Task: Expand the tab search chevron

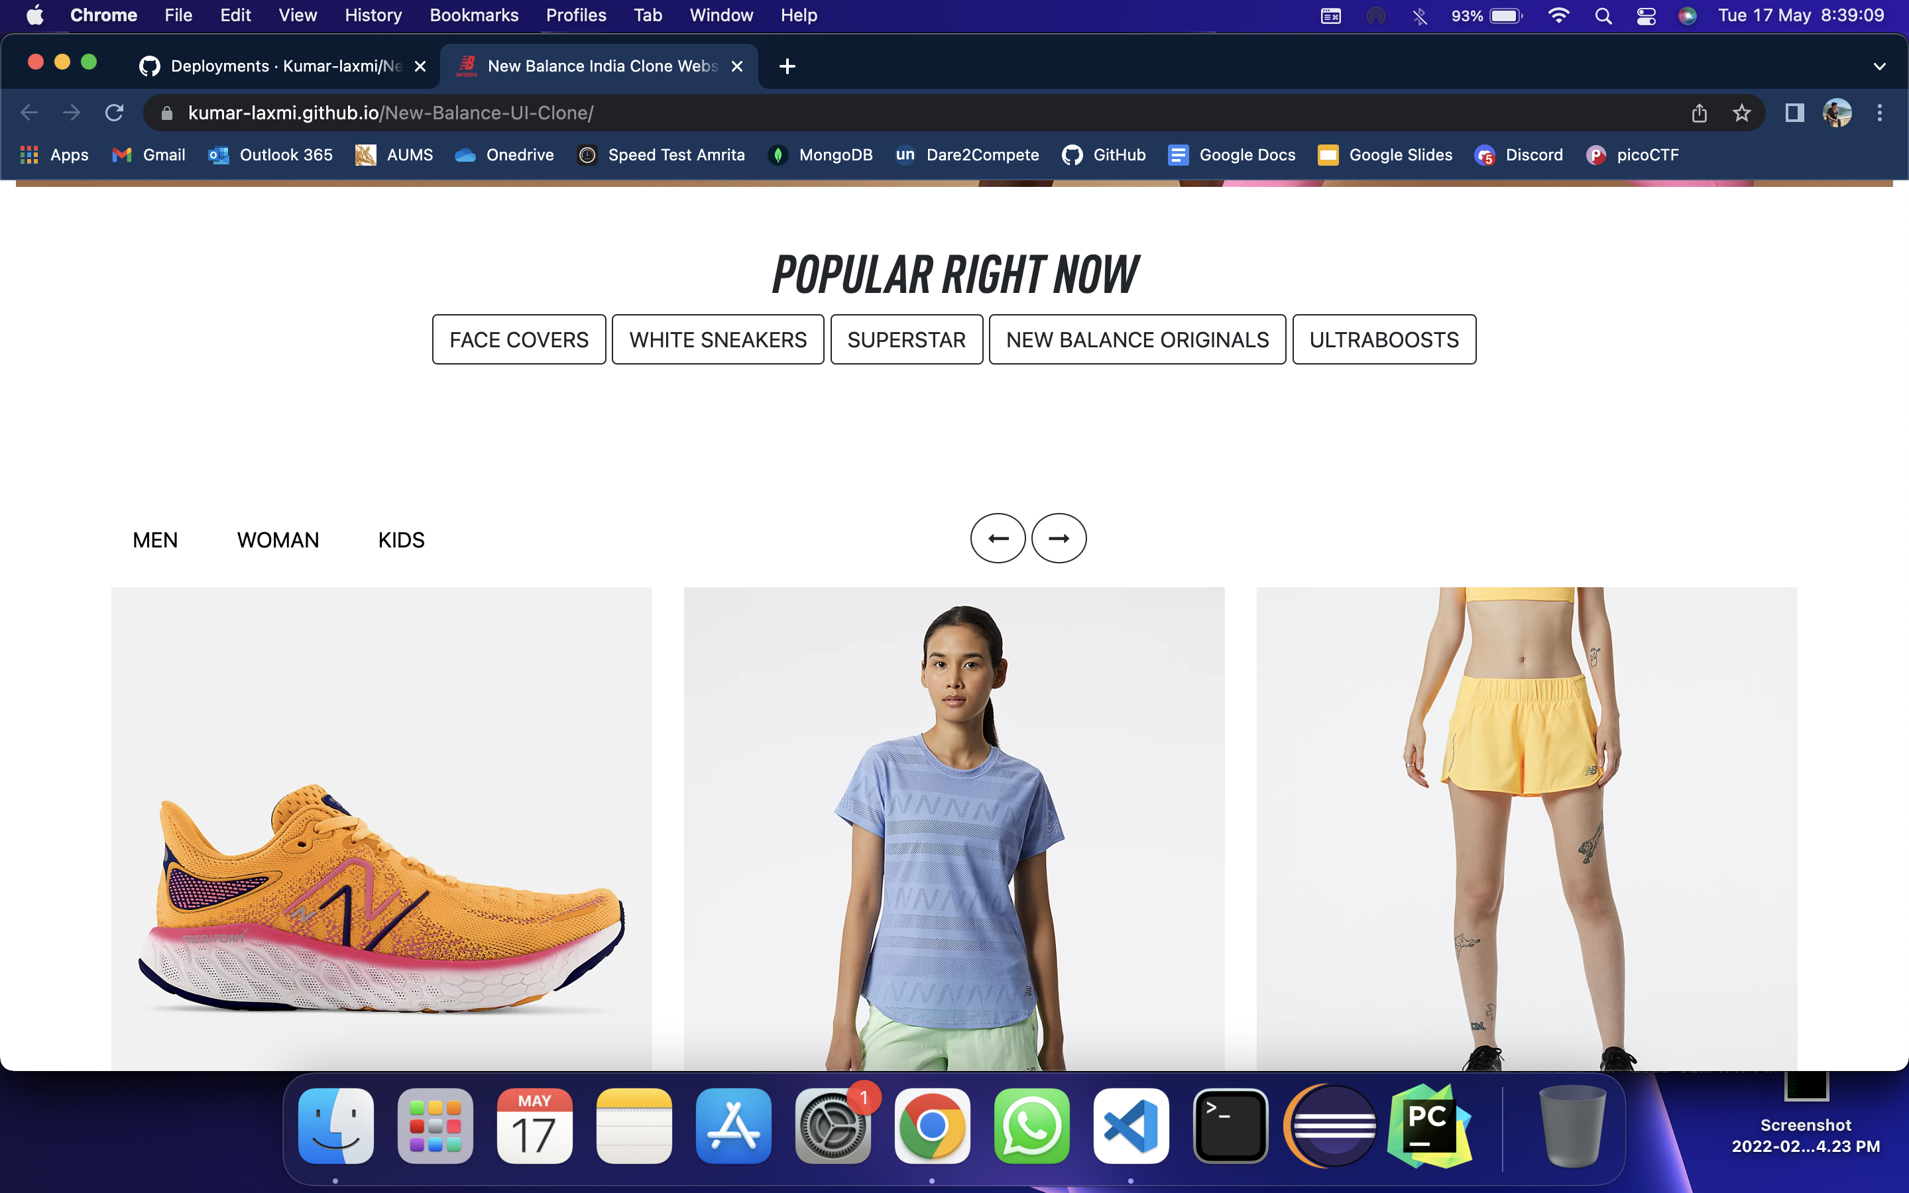Action: click(x=1879, y=66)
